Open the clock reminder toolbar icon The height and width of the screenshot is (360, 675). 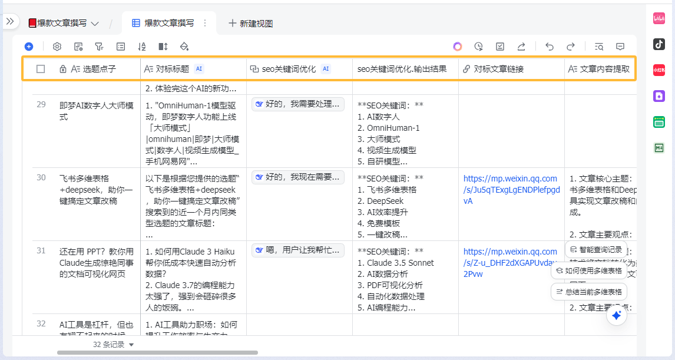click(x=479, y=47)
